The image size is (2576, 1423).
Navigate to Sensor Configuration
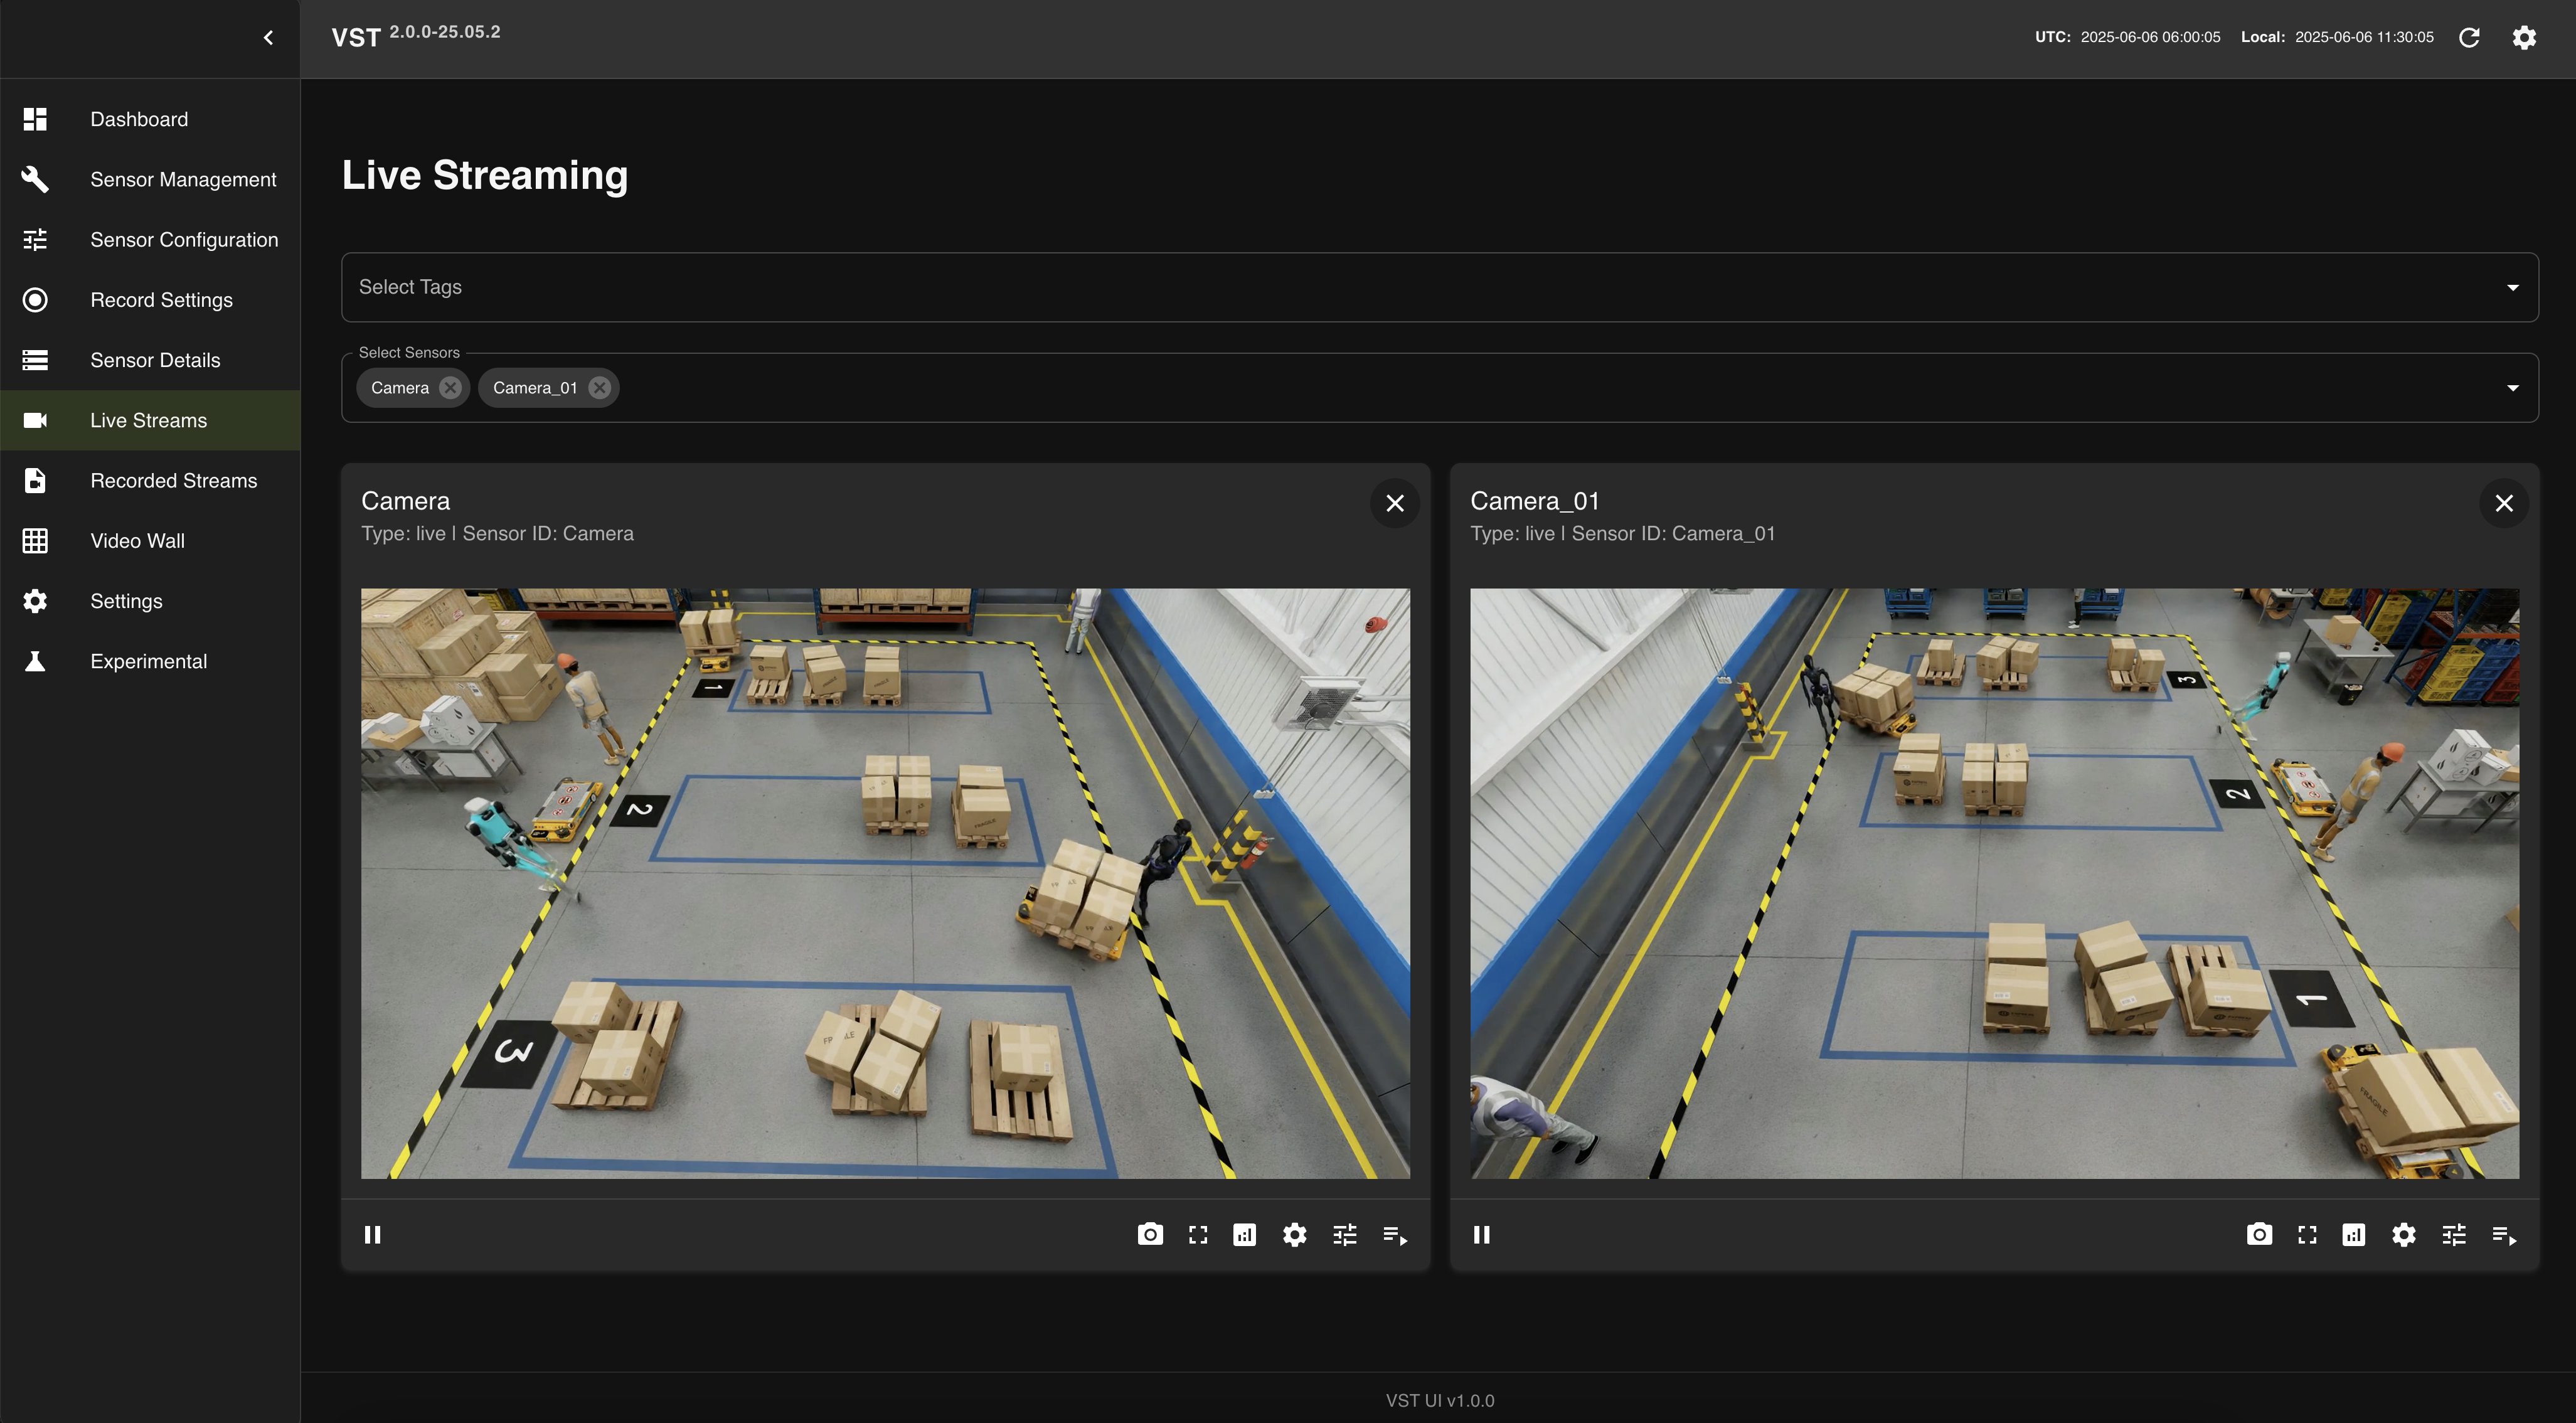[x=184, y=239]
